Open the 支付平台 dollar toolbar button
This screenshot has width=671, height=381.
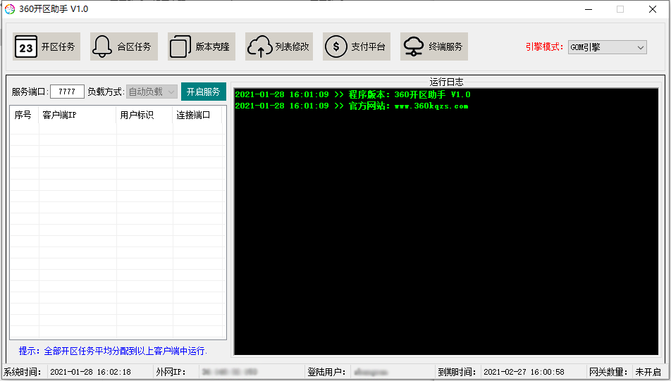[356, 46]
